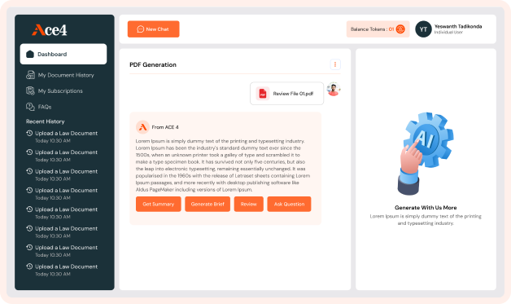Image resolution: width=511 pixels, height=304 pixels.
Task: Click the Balance Tokens : 01 label
Action: [x=372, y=29]
